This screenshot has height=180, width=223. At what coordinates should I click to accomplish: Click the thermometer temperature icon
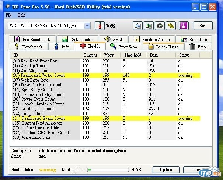(x=100, y=26)
